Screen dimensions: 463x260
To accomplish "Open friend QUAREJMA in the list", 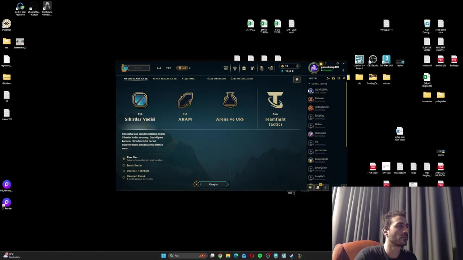I will [327, 91].
